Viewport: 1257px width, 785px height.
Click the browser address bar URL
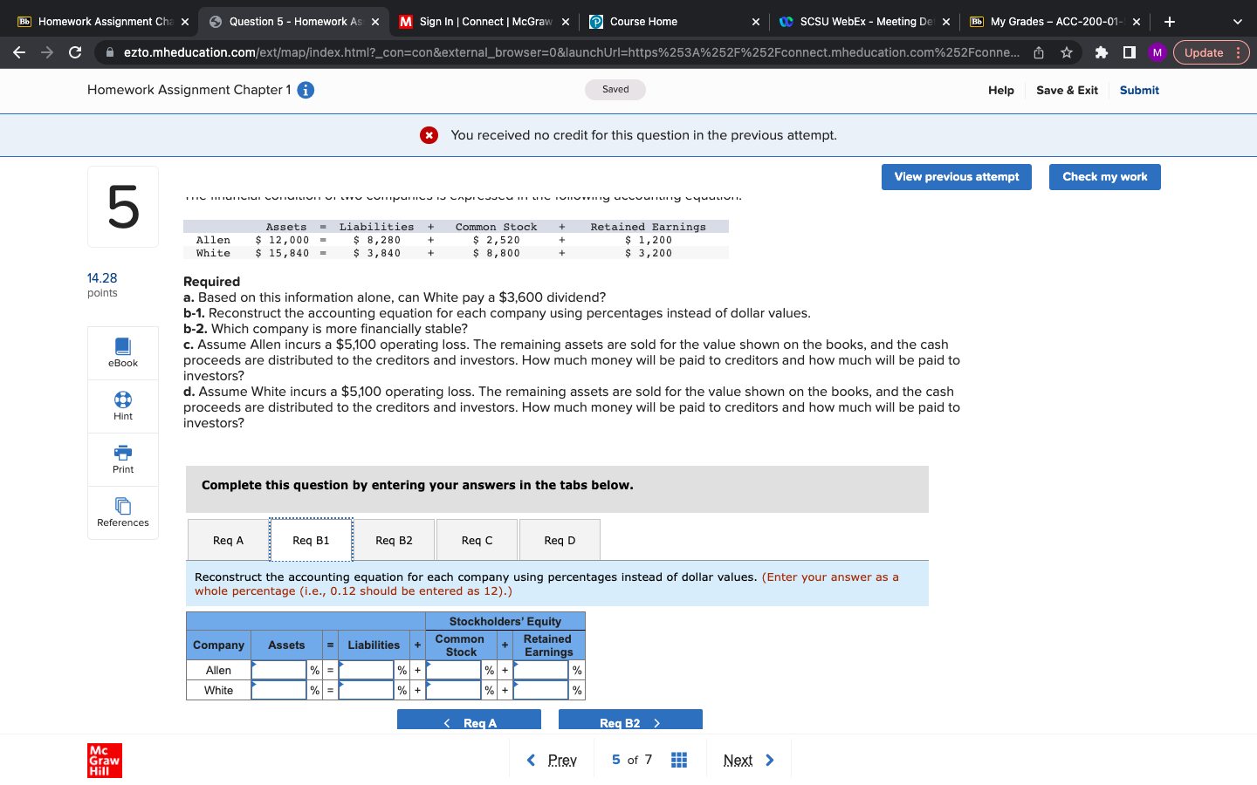point(571,52)
